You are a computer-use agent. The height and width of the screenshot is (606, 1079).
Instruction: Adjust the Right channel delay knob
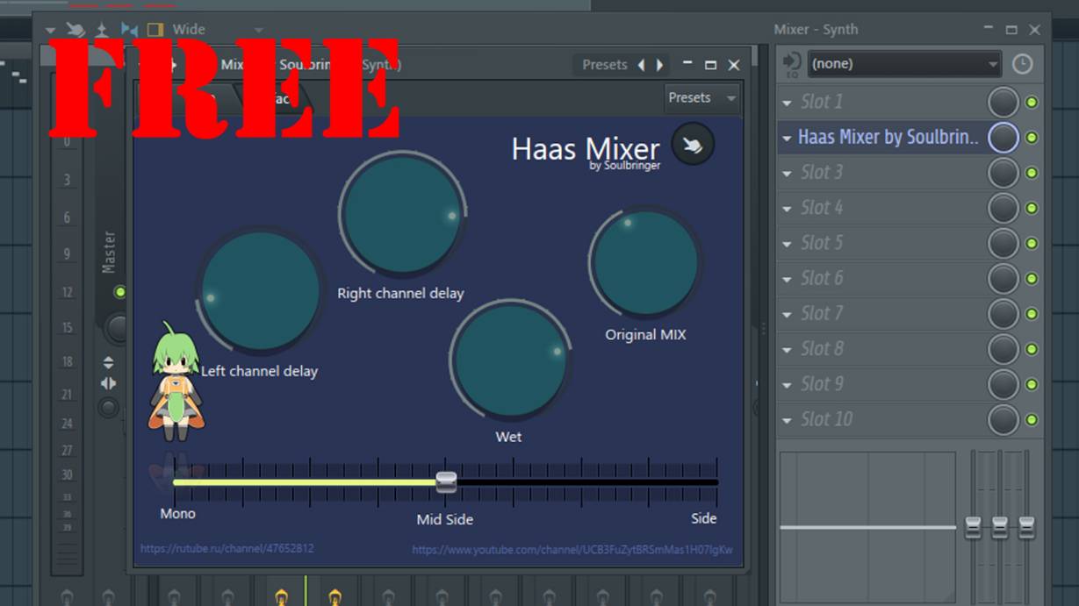point(402,213)
